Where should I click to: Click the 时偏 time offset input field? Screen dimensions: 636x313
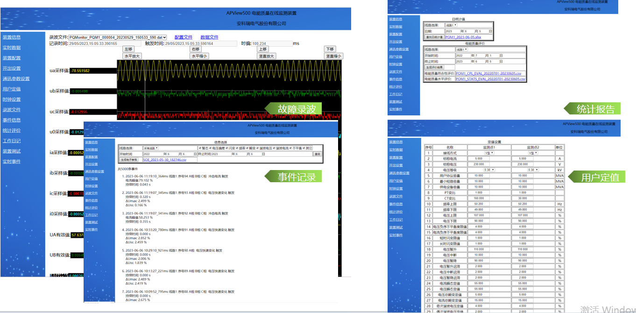(x=272, y=43)
